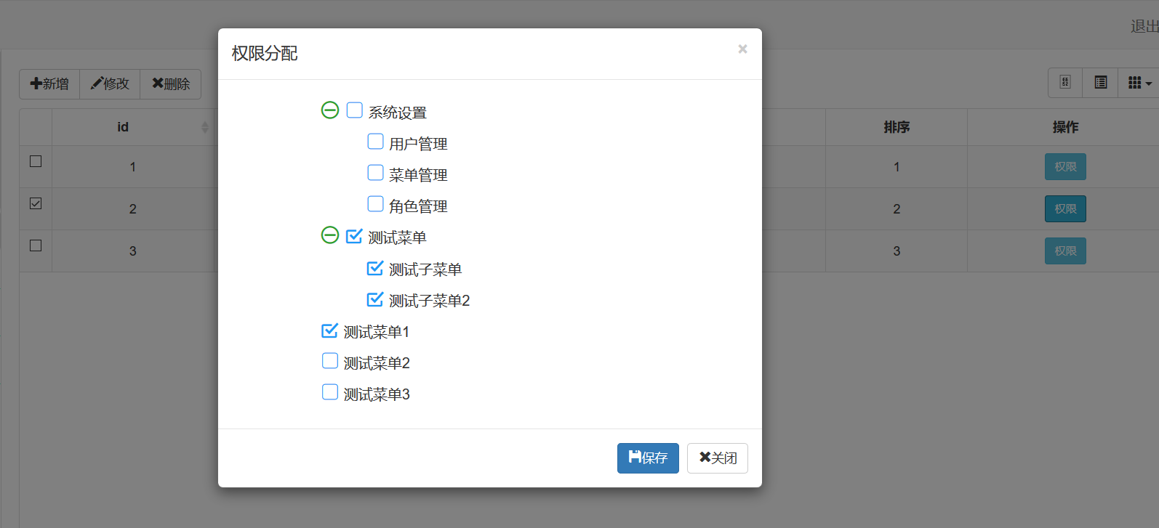The height and width of the screenshot is (528, 1159).
Task: Click id cell value 2
Action: pyautogui.click(x=133, y=209)
